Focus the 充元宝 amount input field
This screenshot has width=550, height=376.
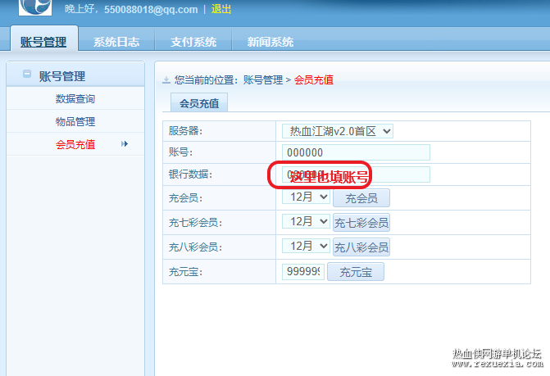pos(303,271)
